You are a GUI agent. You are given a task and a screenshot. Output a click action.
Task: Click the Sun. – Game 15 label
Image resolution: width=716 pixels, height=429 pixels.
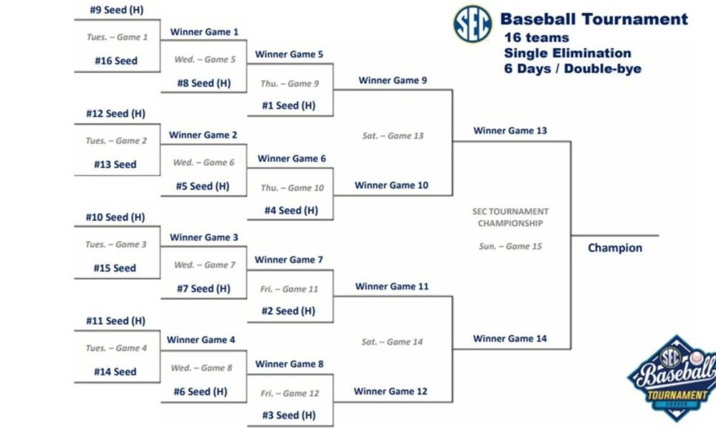point(511,246)
